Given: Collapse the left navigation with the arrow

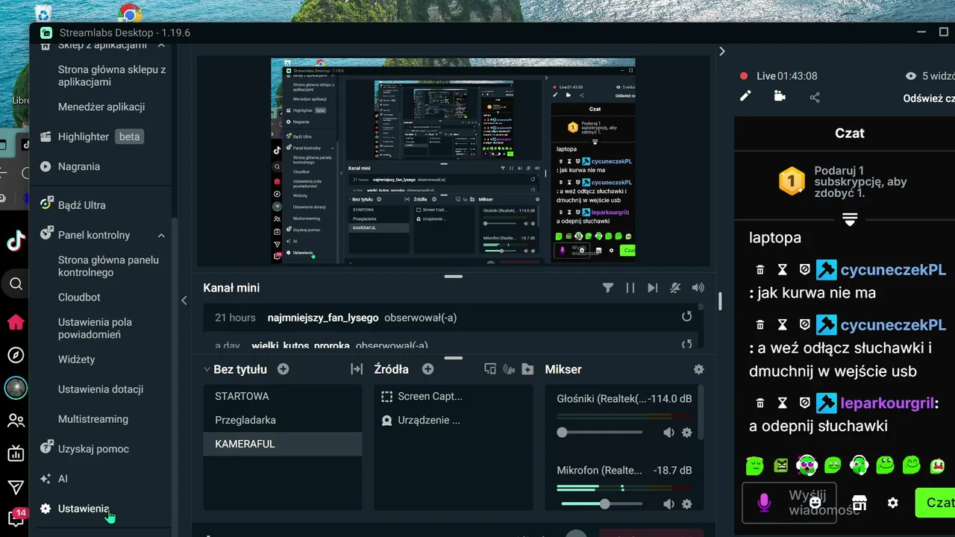Looking at the screenshot, I should [184, 301].
